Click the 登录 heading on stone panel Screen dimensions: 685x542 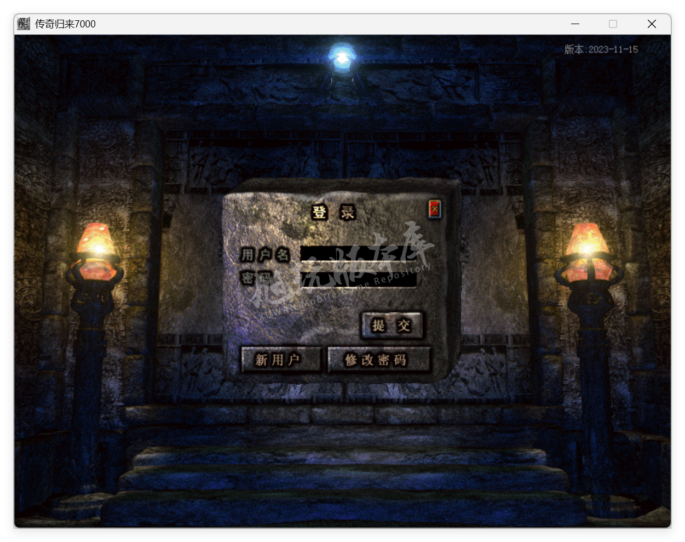point(333,212)
